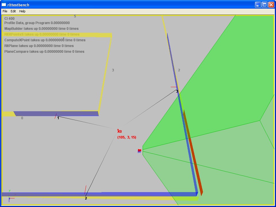Viewport: 276px width, 207px height.
Task: Click the gray region label 0
Action: (x=22, y=118)
